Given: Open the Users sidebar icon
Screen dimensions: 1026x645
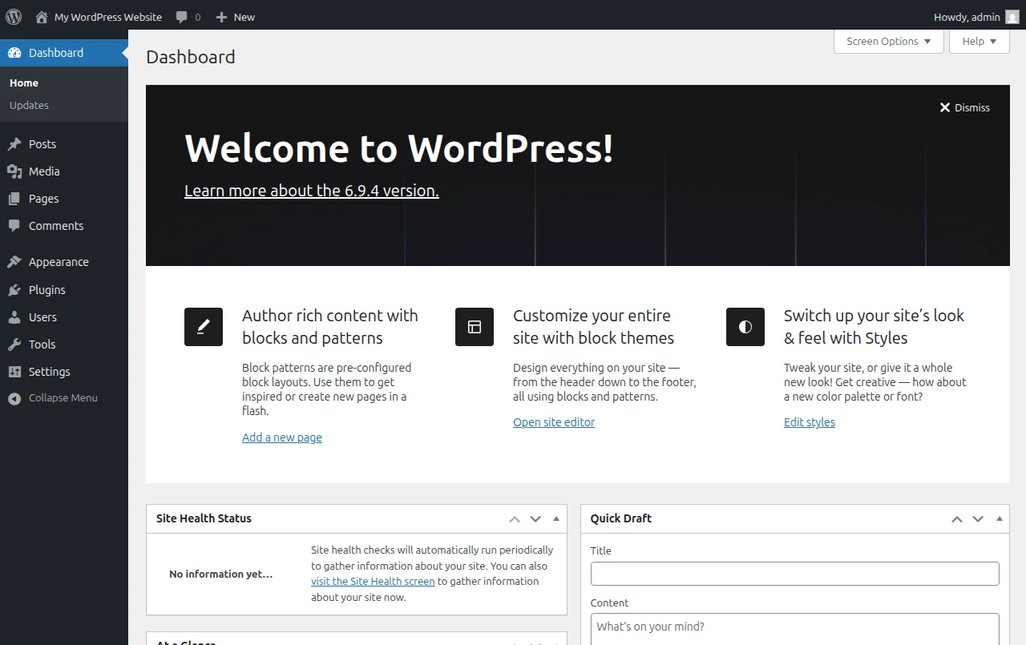Looking at the screenshot, I should (x=14, y=316).
